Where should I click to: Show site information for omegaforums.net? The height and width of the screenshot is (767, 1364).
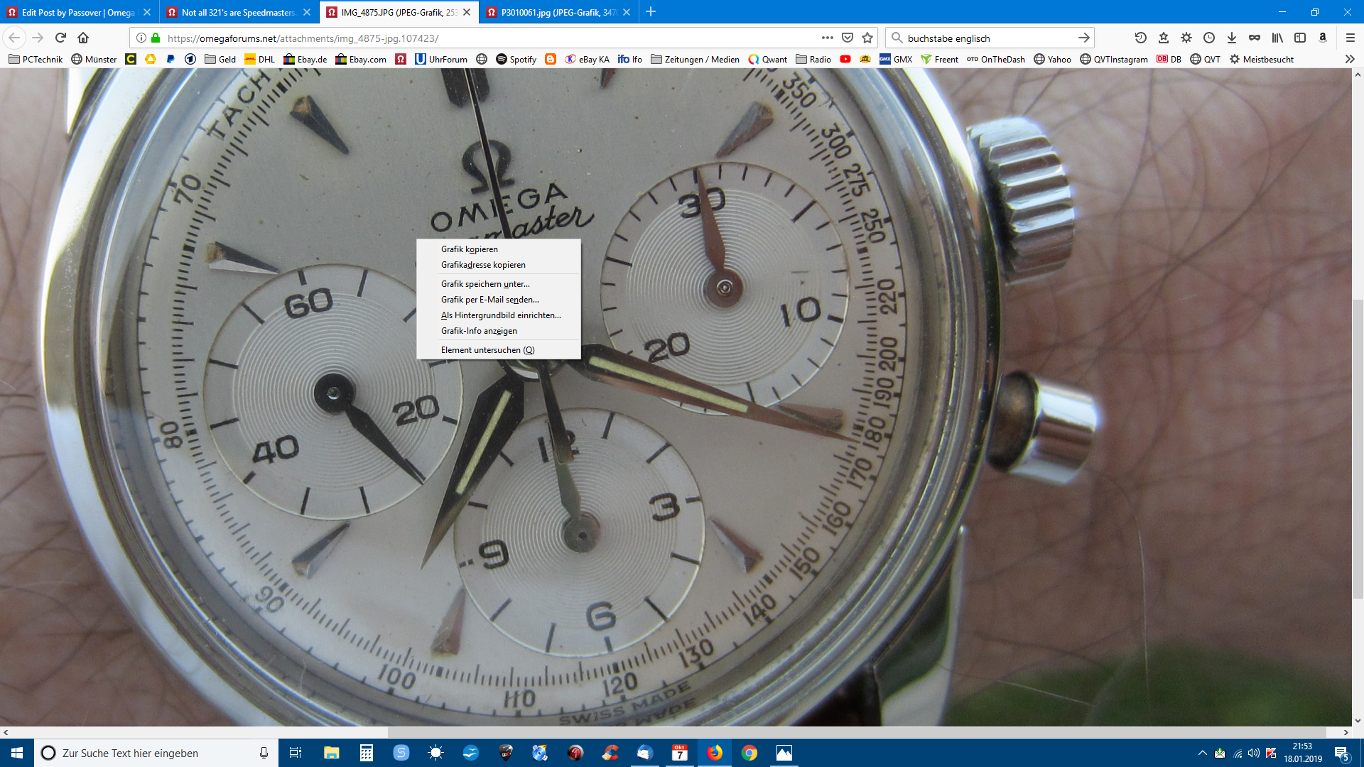141,38
